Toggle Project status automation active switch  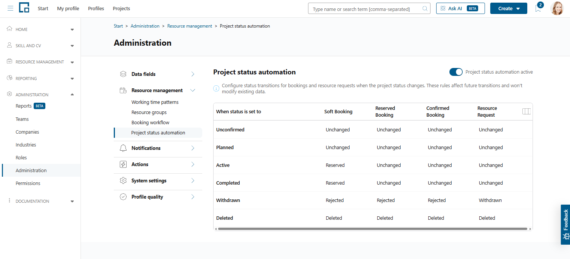456,72
